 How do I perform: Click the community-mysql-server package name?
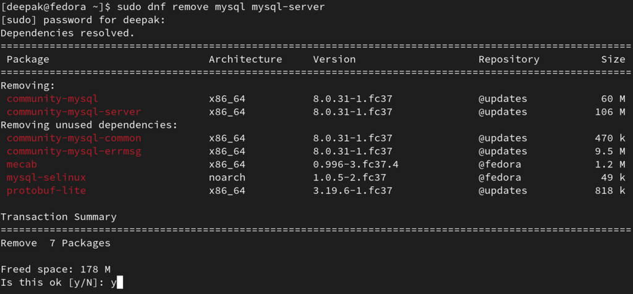tap(74, 112)
